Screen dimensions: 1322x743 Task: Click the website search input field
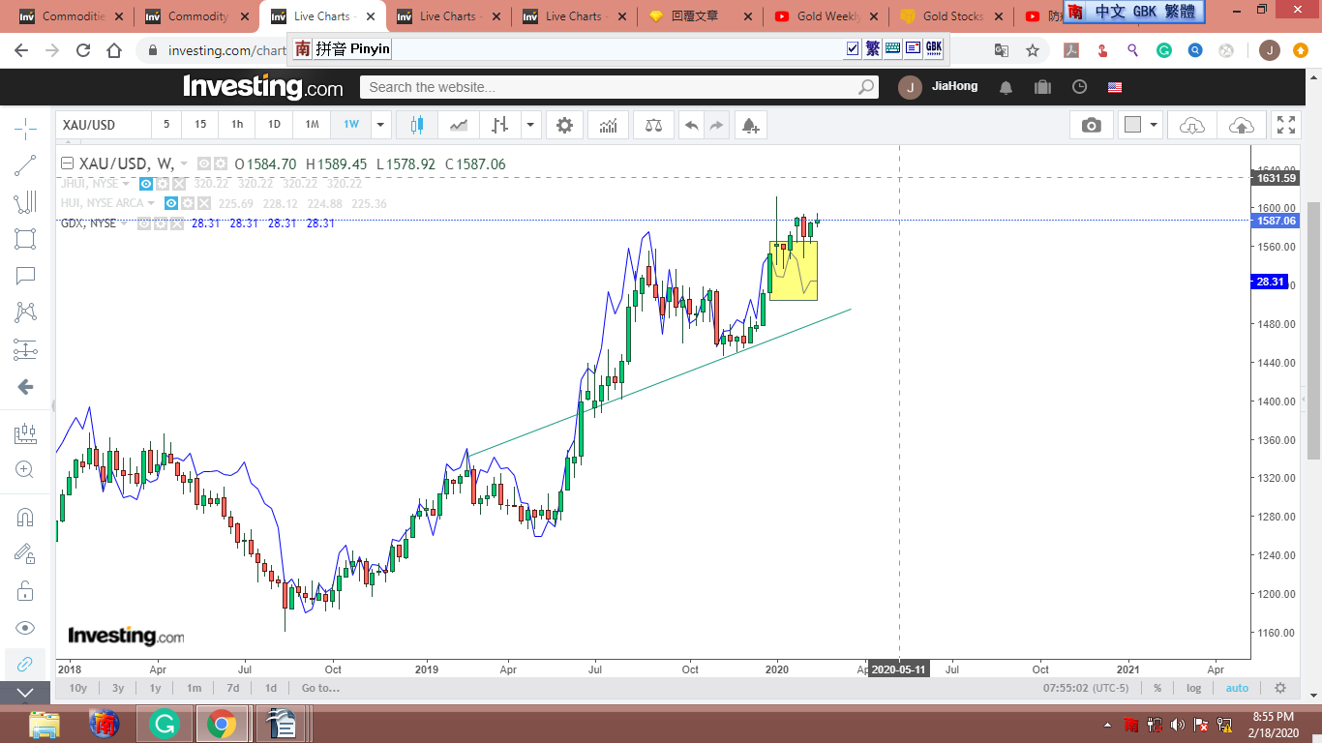click(610, 87)
